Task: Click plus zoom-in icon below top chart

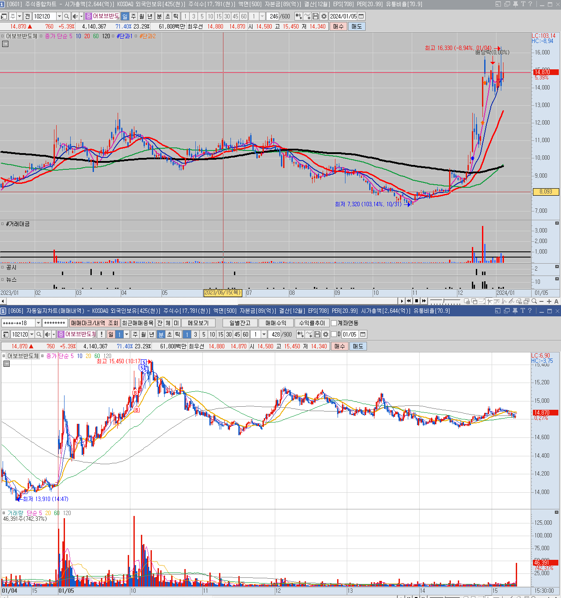Action: pyautogui.click(x=549, y=301)
